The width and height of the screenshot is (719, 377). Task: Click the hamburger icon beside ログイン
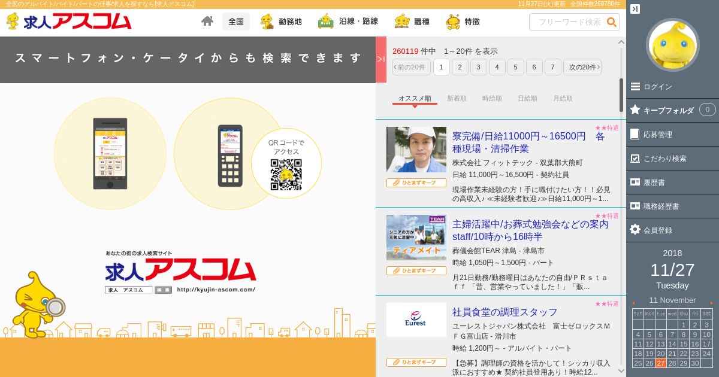coord(635,86)
